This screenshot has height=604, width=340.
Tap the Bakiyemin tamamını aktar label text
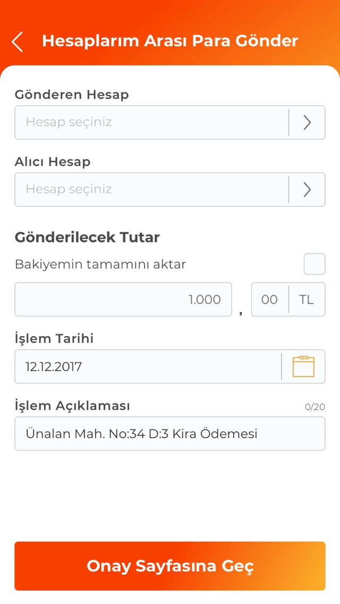click(x=100, y=264)
